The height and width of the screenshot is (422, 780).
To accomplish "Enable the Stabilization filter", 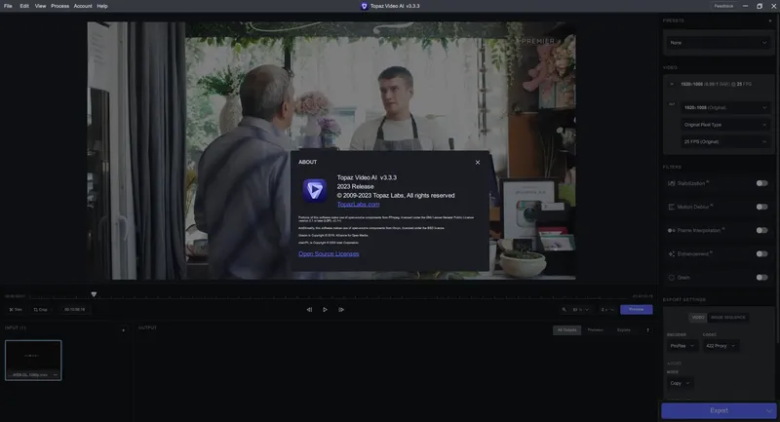I will click(761, 183).
